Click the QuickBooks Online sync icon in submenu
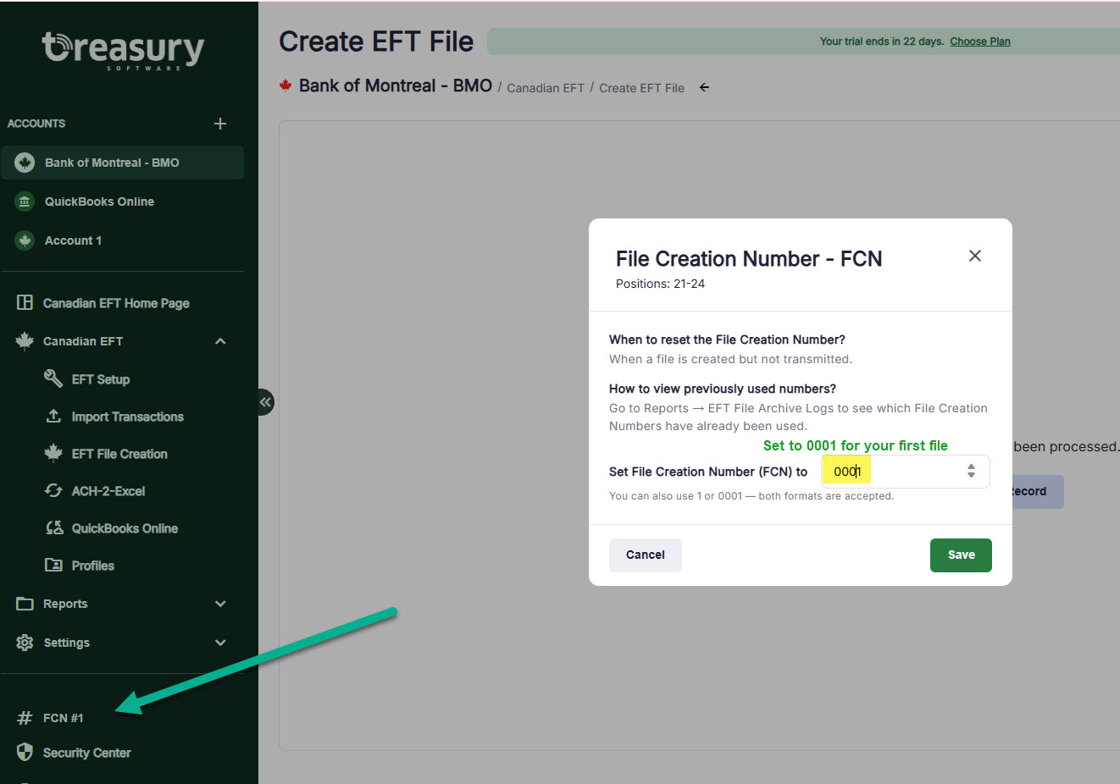Screen dimensions: 1120x784 [x=54, y=527]
